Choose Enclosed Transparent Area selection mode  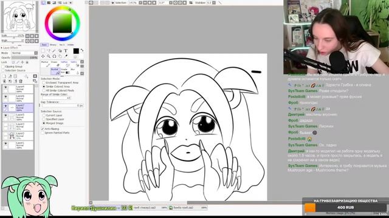click(x=44, y=82)
